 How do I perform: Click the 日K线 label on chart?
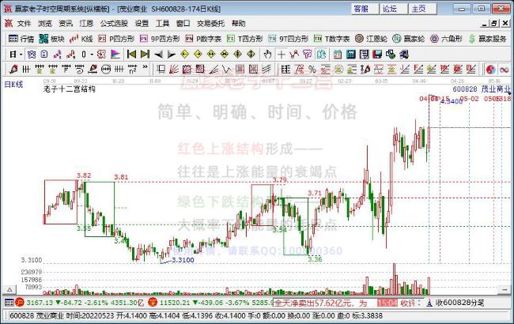(13, 85)
